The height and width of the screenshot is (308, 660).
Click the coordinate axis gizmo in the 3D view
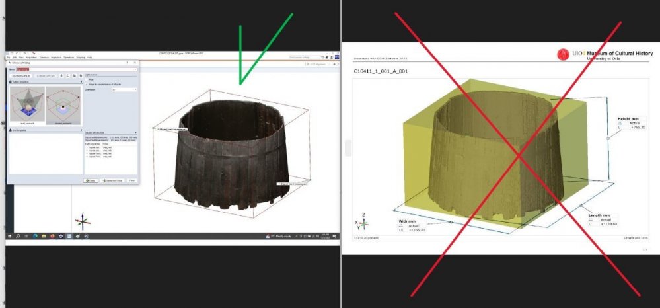(83, 221)
